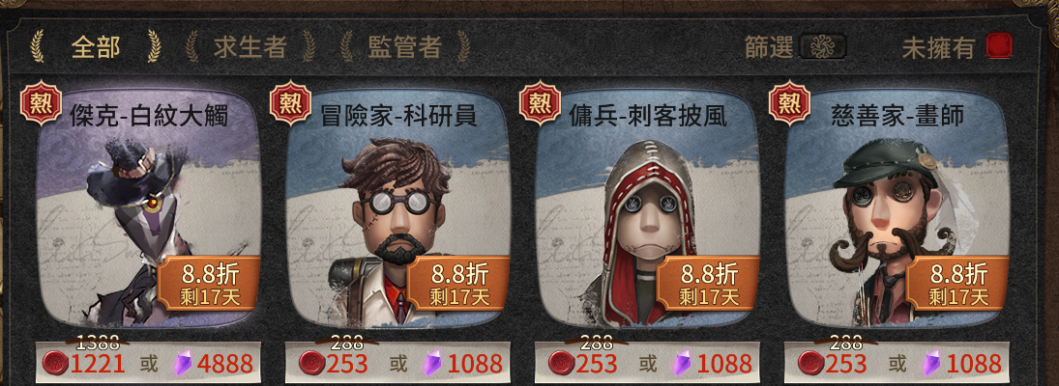
Task: Click the 8.8折 discount tag on 冒險家 card
Action: [457, 284]
